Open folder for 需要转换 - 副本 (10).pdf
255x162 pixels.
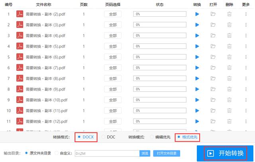tap(213, 100)
